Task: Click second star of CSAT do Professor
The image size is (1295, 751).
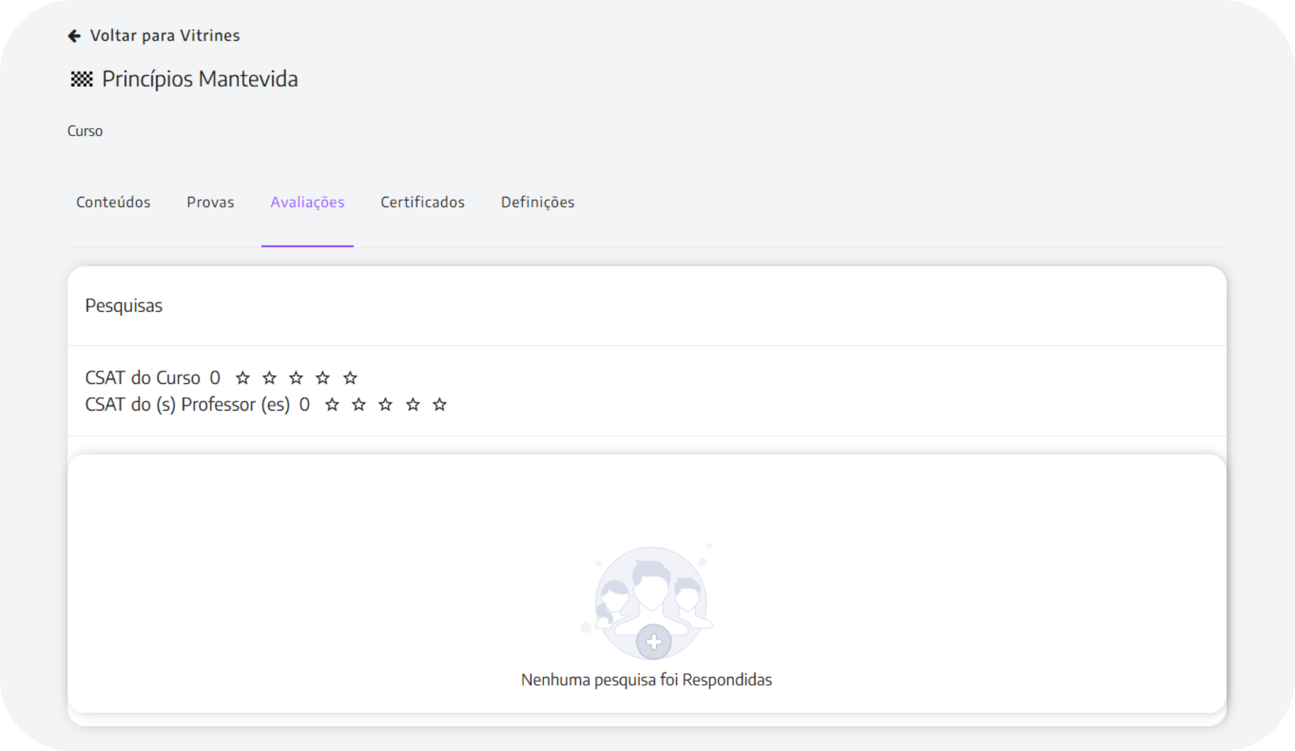Action: pos(359,405)
